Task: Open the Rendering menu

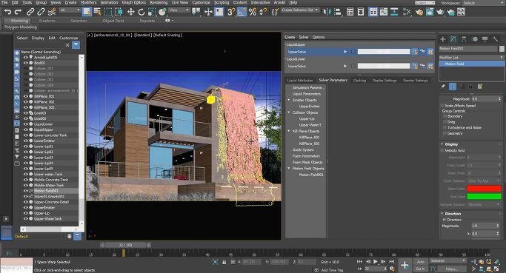Action: (159, 2)
